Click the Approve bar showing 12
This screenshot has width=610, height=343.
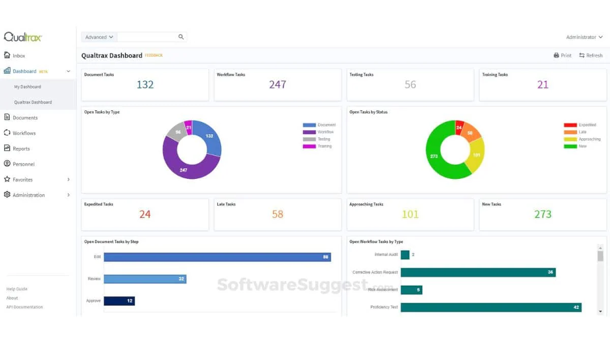[119, 301]
